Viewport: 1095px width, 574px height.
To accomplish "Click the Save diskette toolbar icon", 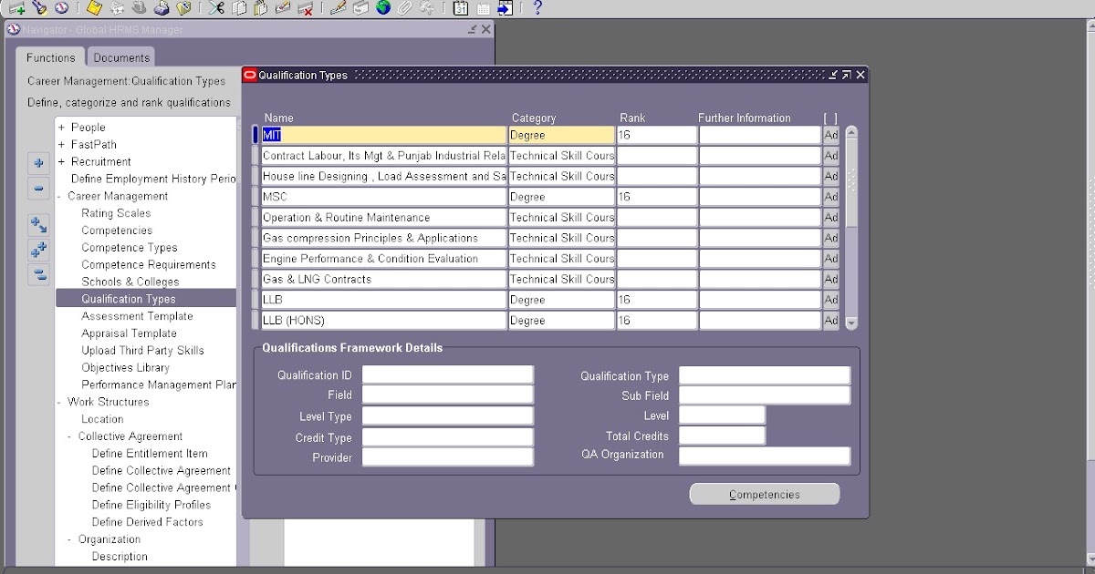I will (x=94, y=7).
